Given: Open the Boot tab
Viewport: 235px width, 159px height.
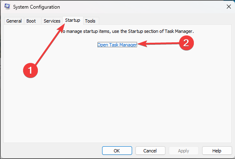Looking at the screenshot, I should 31,21.
